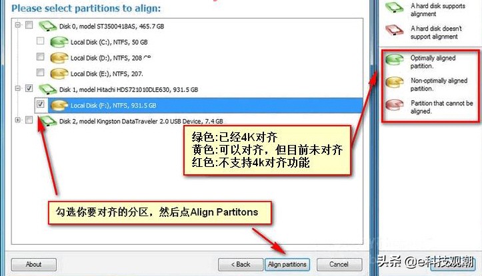Click the Kingston DataTraveler disk icon
This screenshot has height=276, width=482.
coord(48,121)
